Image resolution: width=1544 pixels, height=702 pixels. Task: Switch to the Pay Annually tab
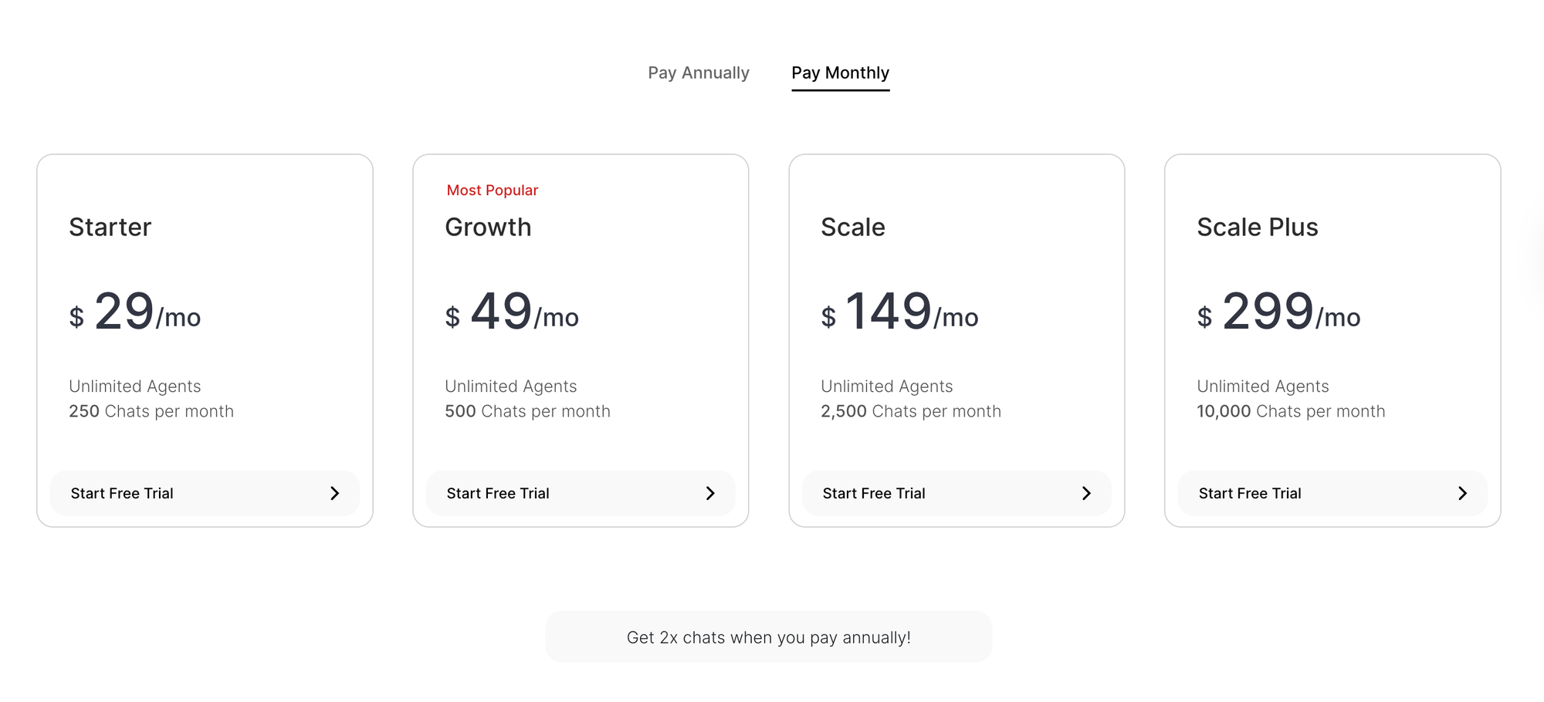click(x=699, y=73)
